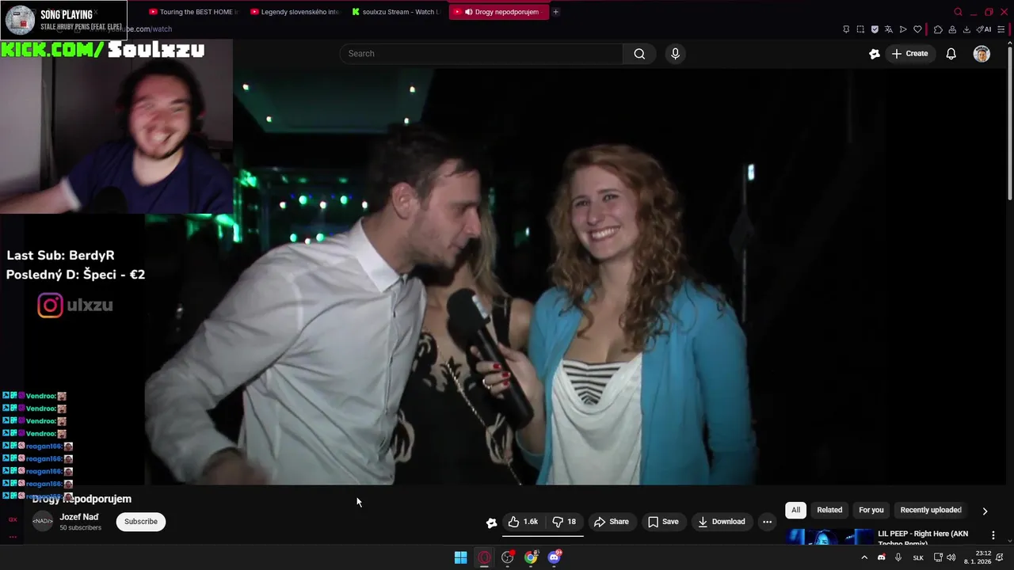Expand hidden system tray icons

tap(864, 557)
